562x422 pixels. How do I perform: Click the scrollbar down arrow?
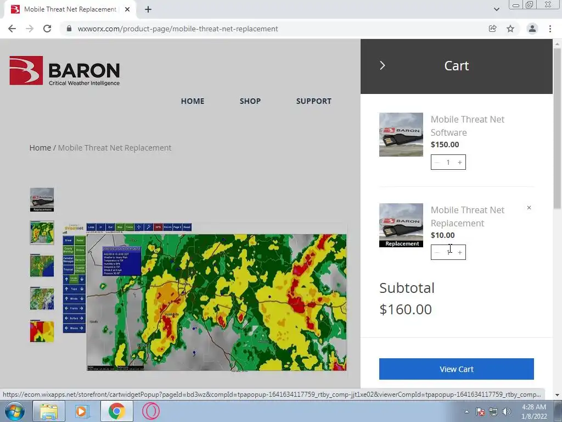coord(557,395)
